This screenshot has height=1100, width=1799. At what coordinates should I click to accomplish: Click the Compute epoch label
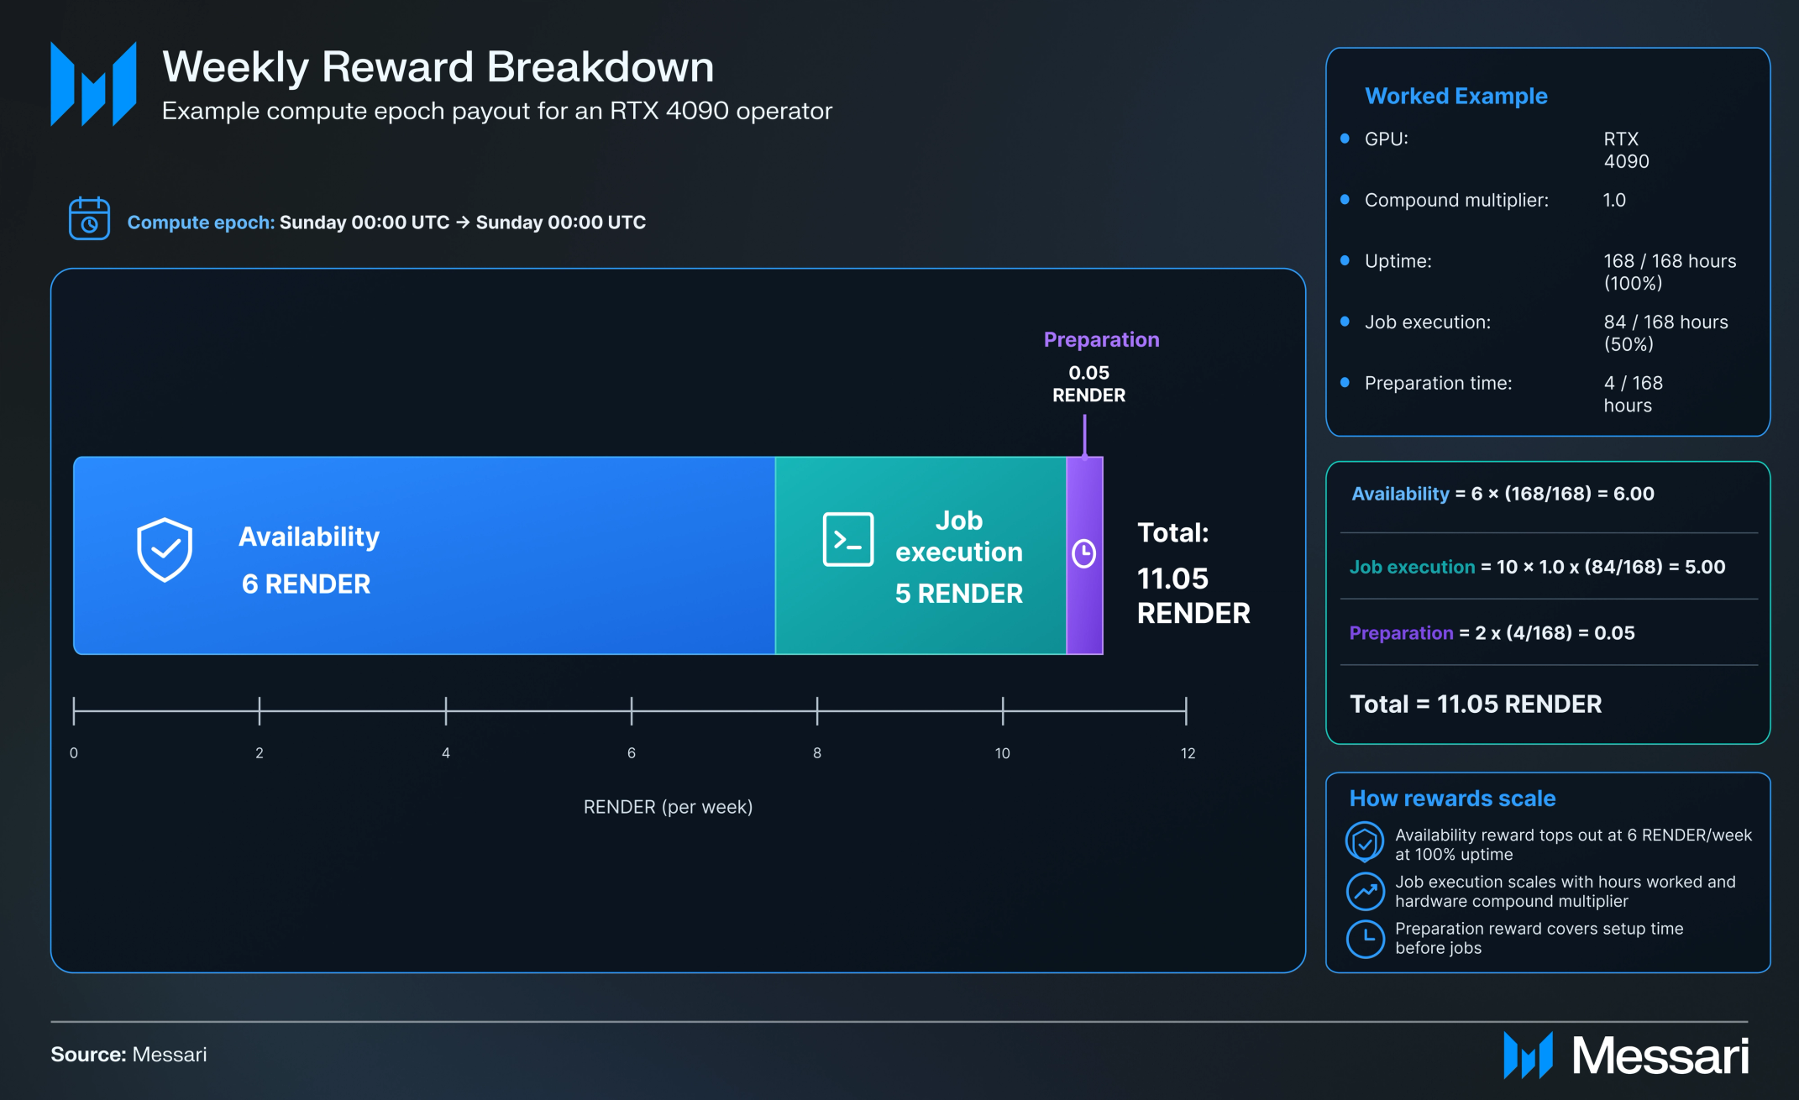point(201,223)
